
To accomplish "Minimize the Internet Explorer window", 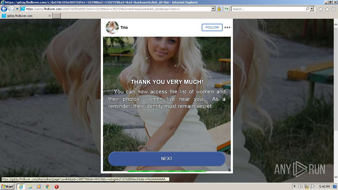I will click(x=326, y=2).
